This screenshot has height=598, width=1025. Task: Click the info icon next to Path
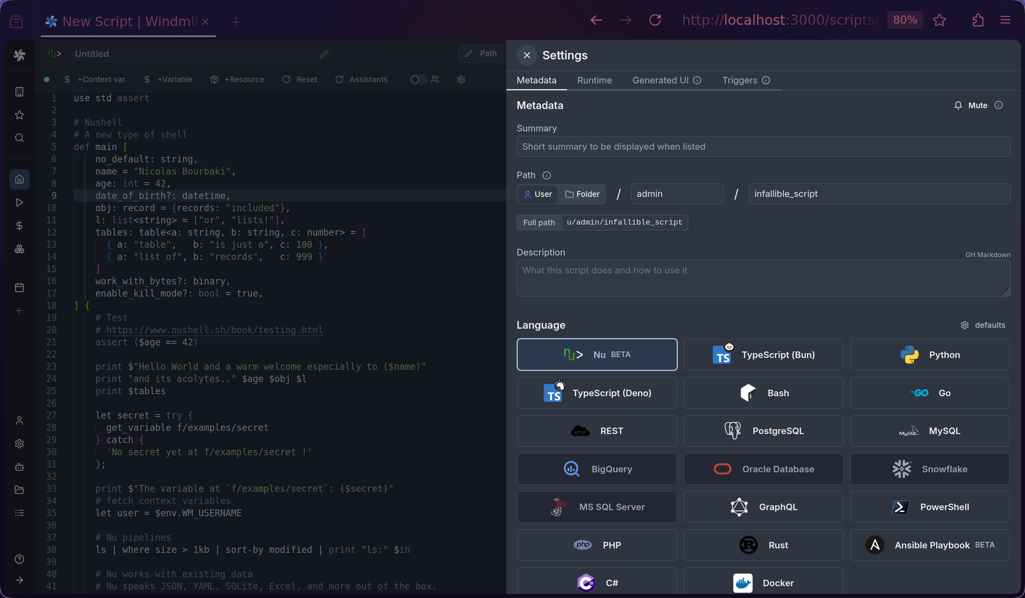(x=546, y=175)
